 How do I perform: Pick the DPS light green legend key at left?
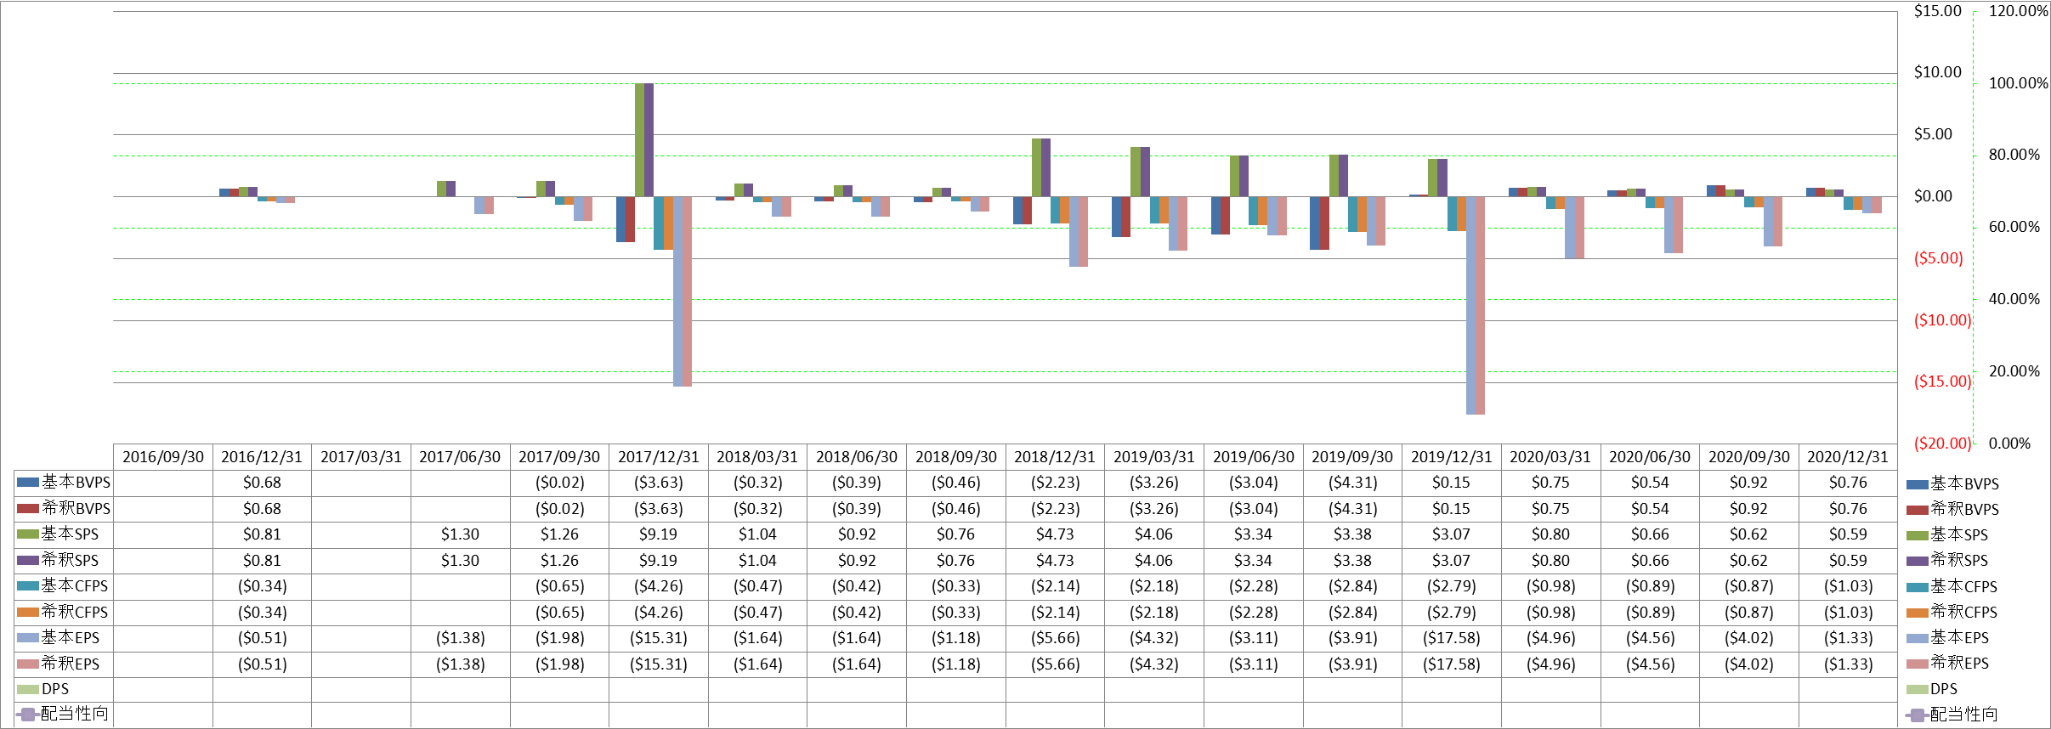coord(28,689)
